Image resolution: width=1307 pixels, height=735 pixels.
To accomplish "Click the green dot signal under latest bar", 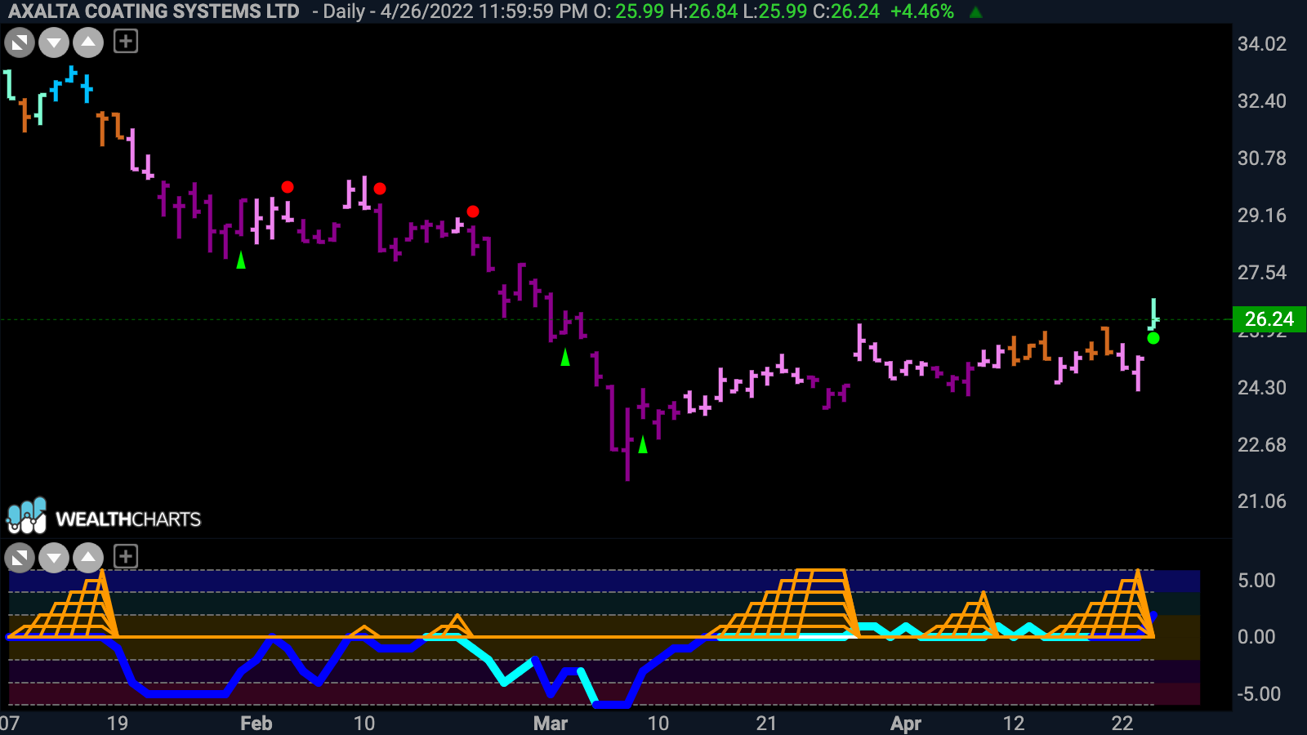I will click(x=1153, y=338).
